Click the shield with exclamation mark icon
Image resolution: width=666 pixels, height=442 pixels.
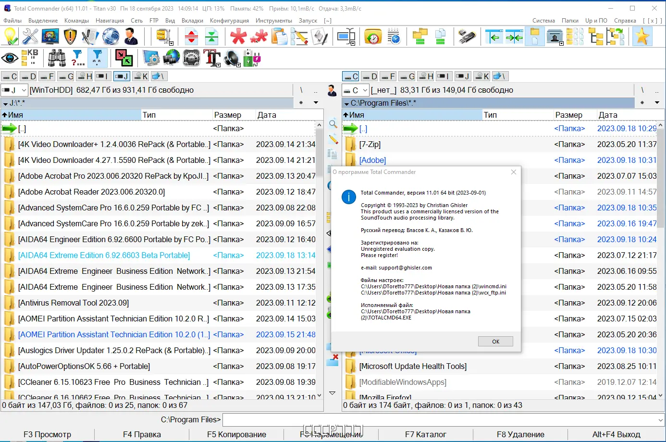pyautogui.click(x=70, y=37)
